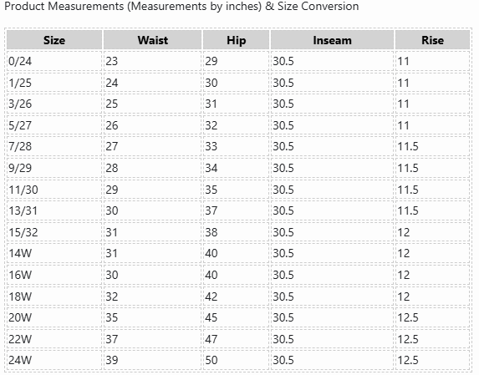Viewport: 479px width, 375px height.
Task: Select rise value 12.5 for 20W
Action: coord(432,317)
